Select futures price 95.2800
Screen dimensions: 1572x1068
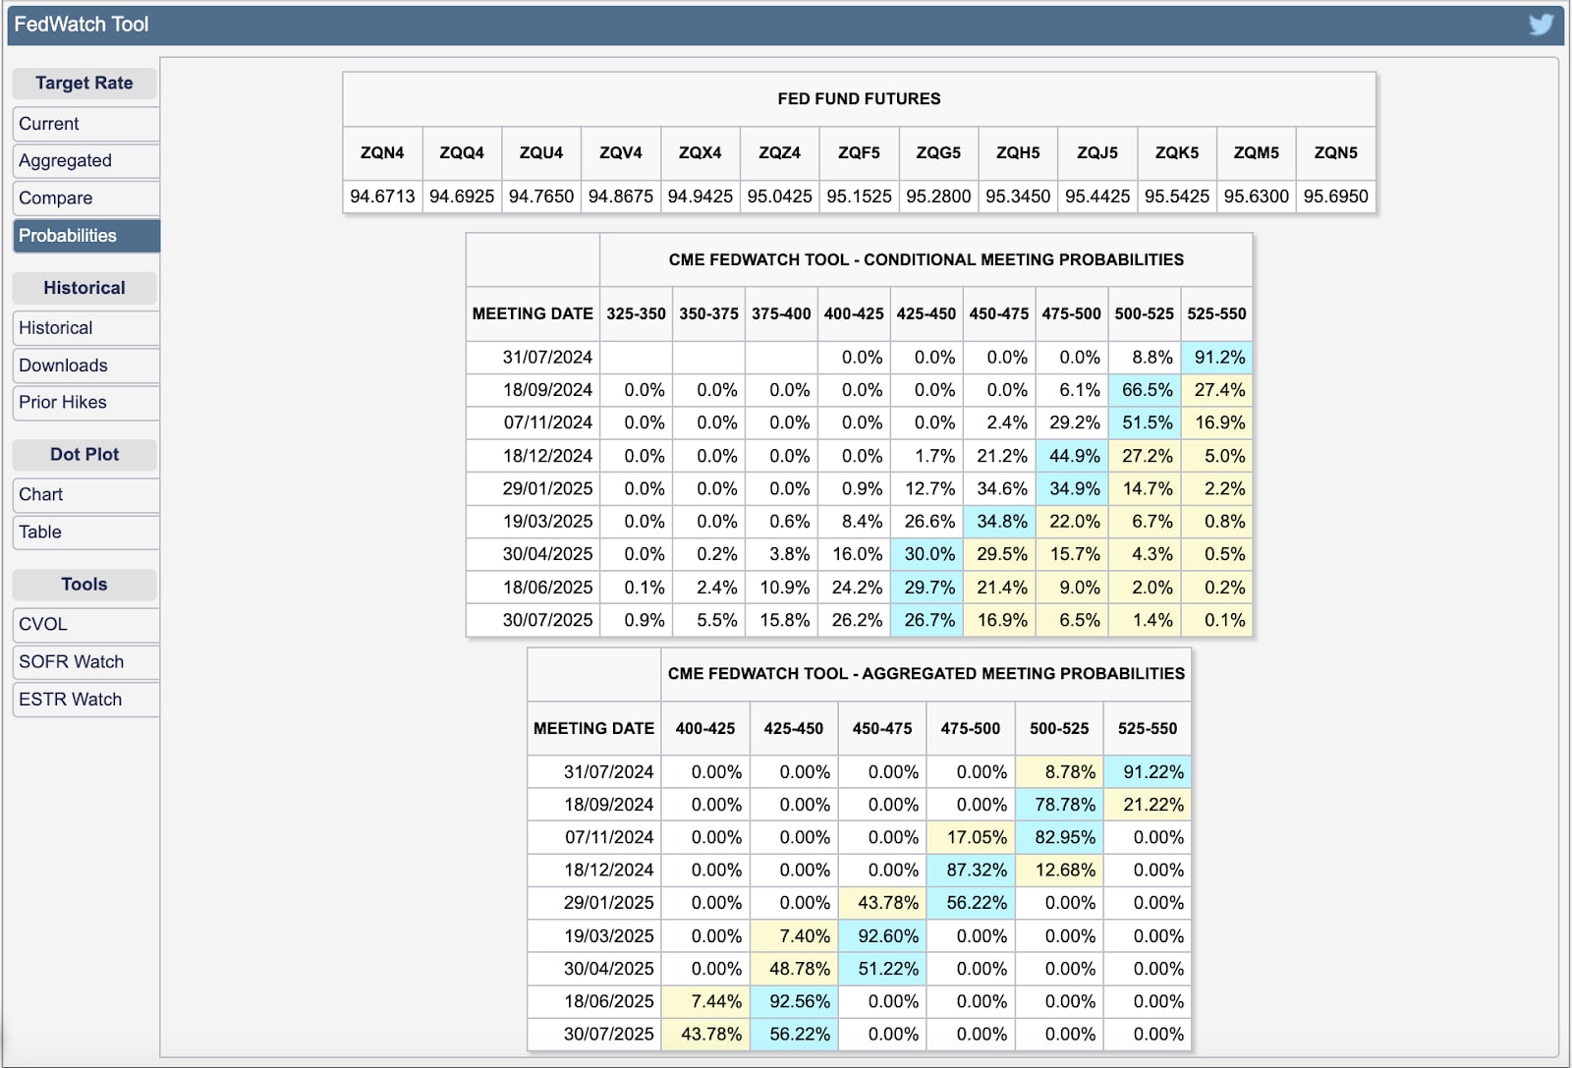[938, 197]
